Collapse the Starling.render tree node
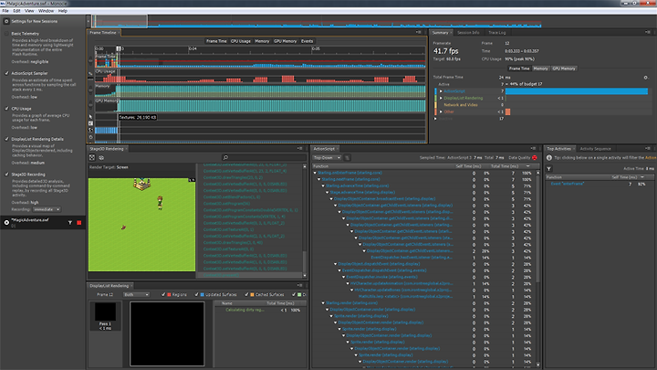The image size is (657, 370). tap(323, 303)
